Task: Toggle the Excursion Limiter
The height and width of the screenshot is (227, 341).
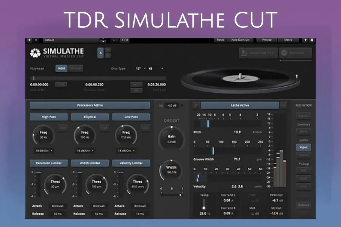Action: coord(49,163)
